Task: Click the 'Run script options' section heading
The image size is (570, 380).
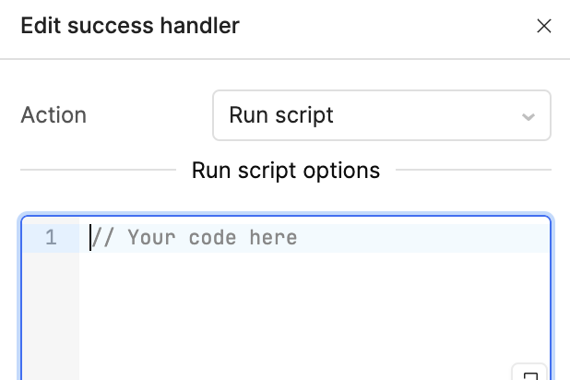Action: tap(286, 171)
